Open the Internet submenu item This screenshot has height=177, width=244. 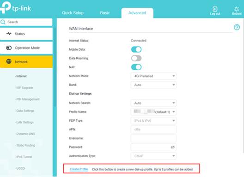click(21, 76)
